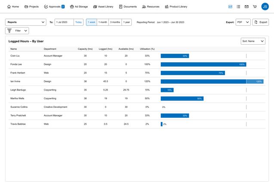
Task: Select the Martha Wells row name
Action: tap(17, 98)
